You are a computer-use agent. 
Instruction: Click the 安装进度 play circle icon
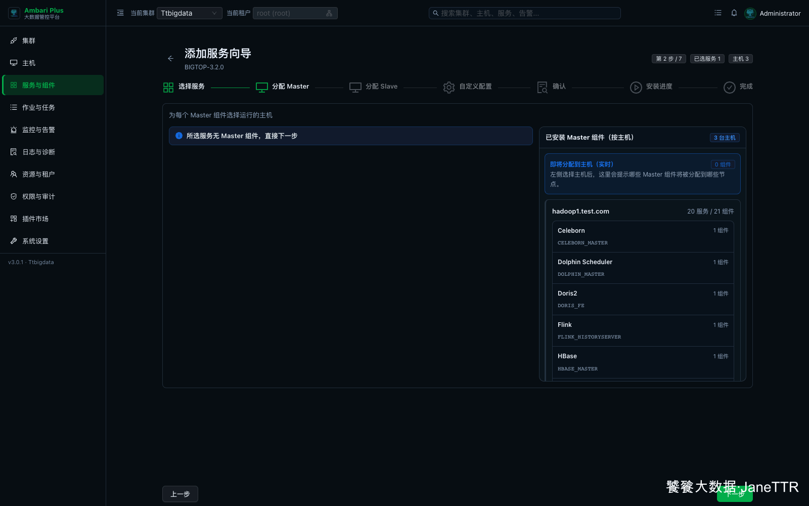click(636, 88)
